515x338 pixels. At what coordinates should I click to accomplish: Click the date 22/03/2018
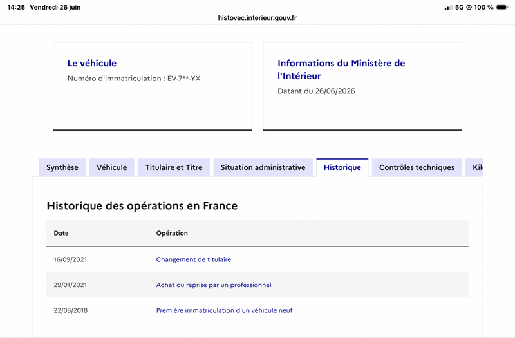point(71,310)
